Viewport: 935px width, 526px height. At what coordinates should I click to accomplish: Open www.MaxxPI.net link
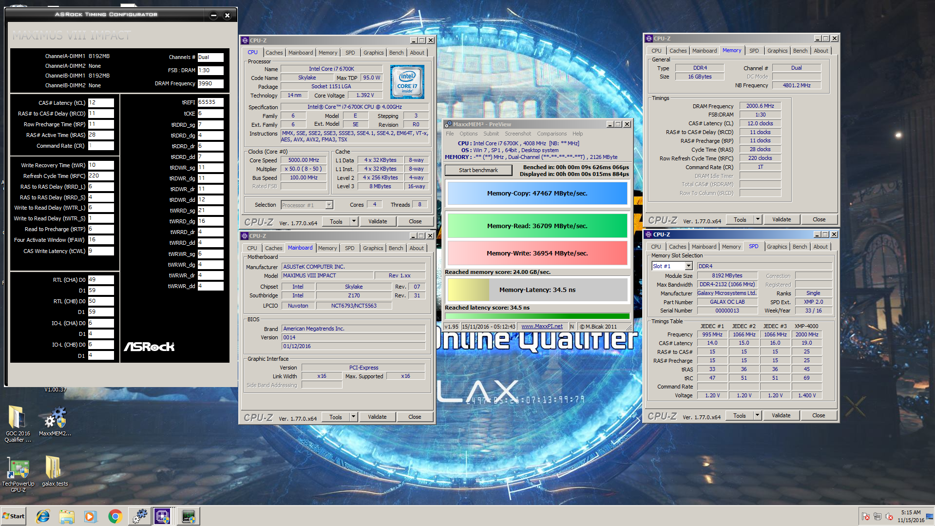coord(542,327)
